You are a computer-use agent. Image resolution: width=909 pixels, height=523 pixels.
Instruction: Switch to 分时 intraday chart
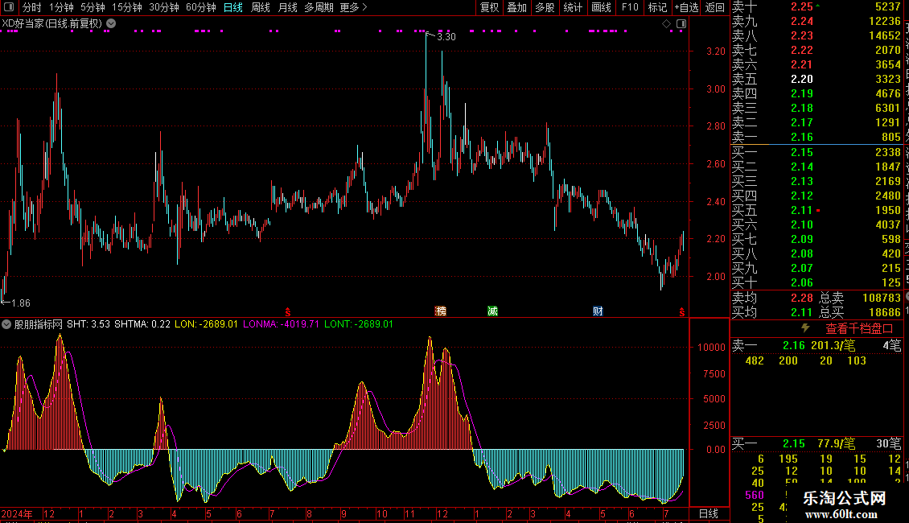tap(32, 7)
